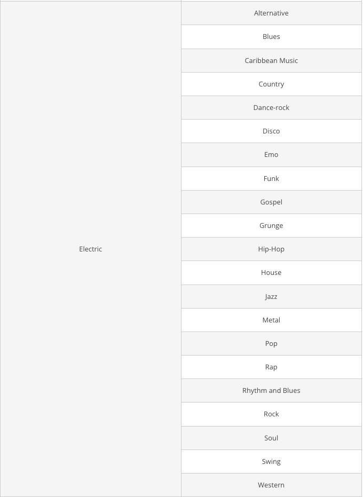Click the Caribbean Music cell
Image resolution: width=363 pixels, height=497 pixels.
tap(271, 60)
